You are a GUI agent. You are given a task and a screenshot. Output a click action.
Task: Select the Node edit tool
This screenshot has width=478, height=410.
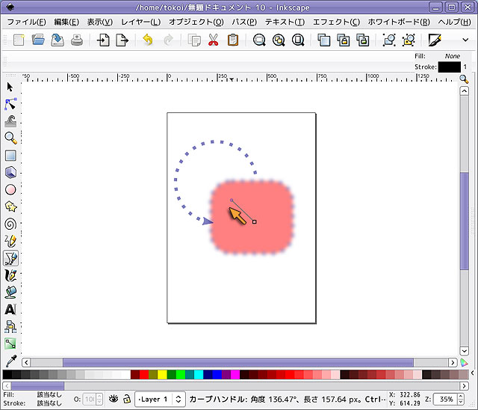pyautogui.click(x=10, y=104)
